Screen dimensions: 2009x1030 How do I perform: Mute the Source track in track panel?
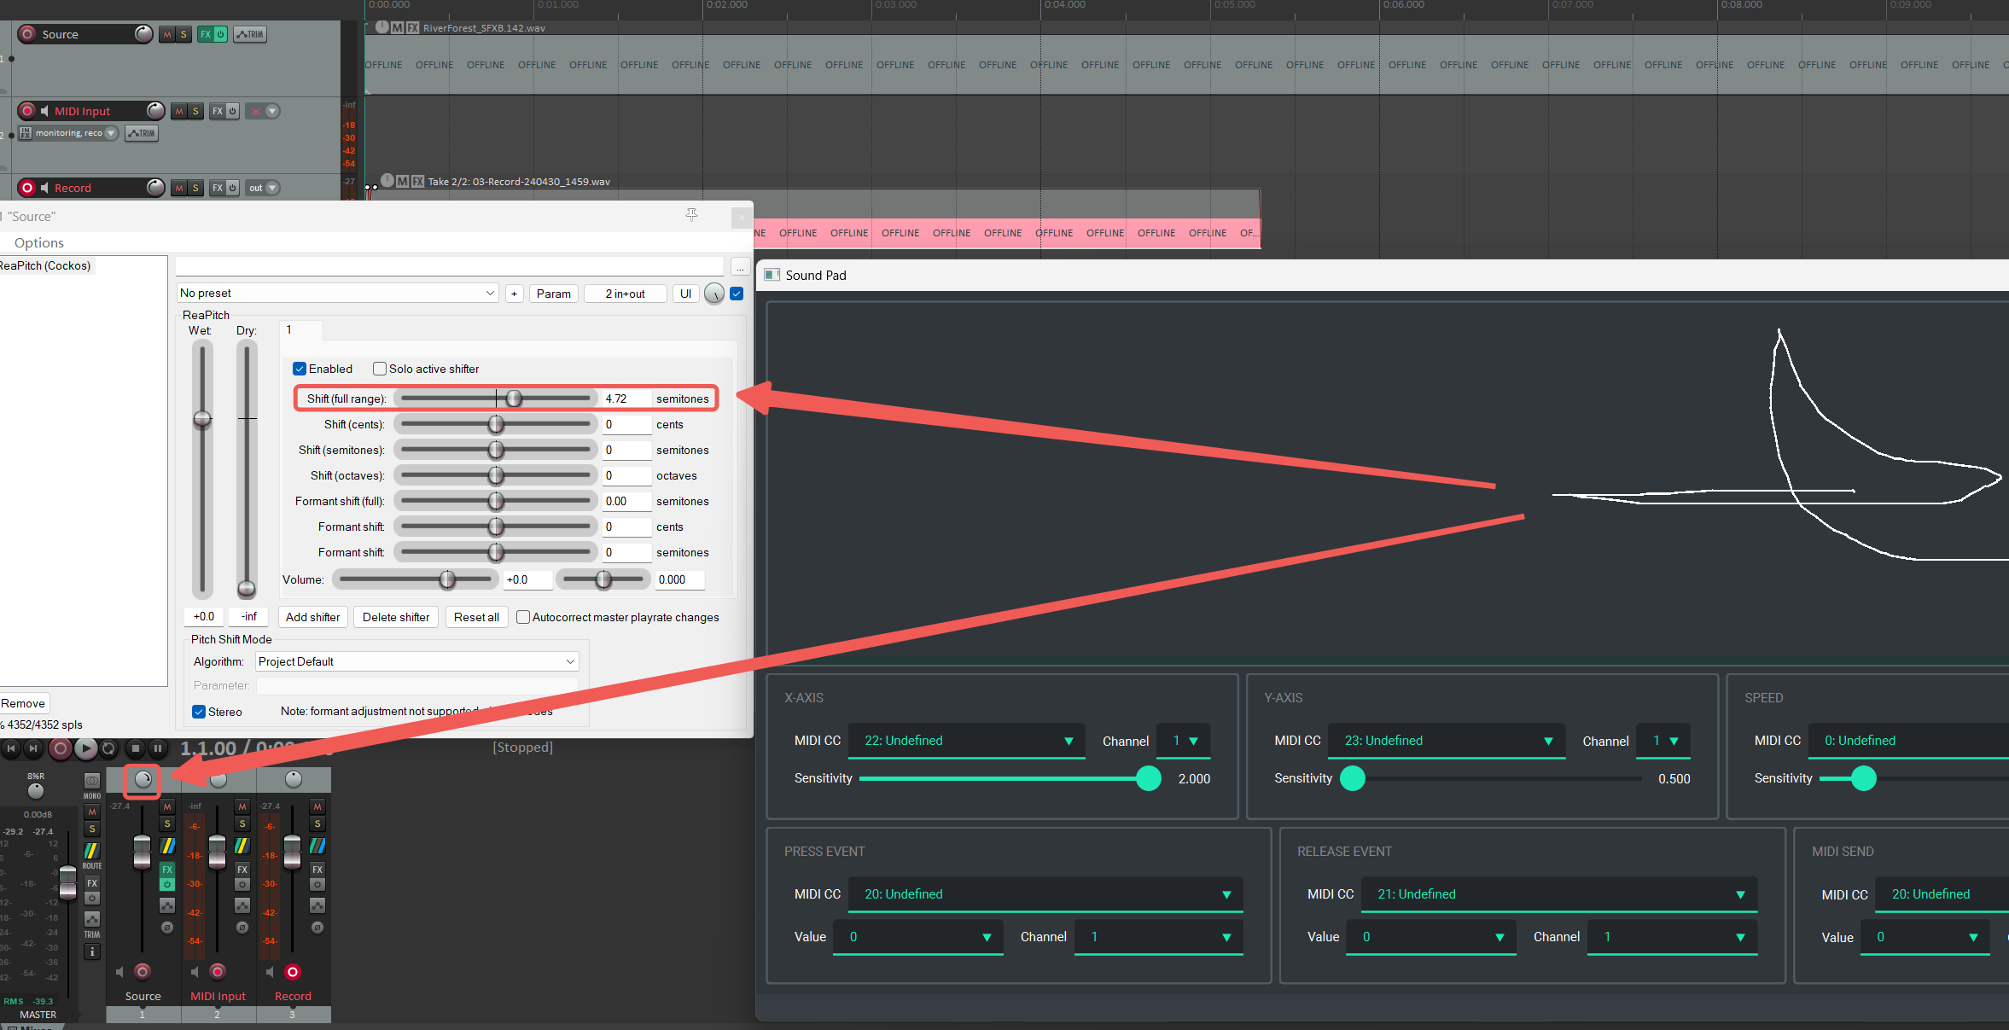167,34
